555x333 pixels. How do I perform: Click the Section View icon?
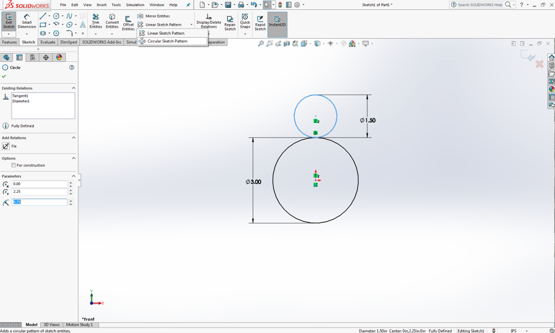287,43
